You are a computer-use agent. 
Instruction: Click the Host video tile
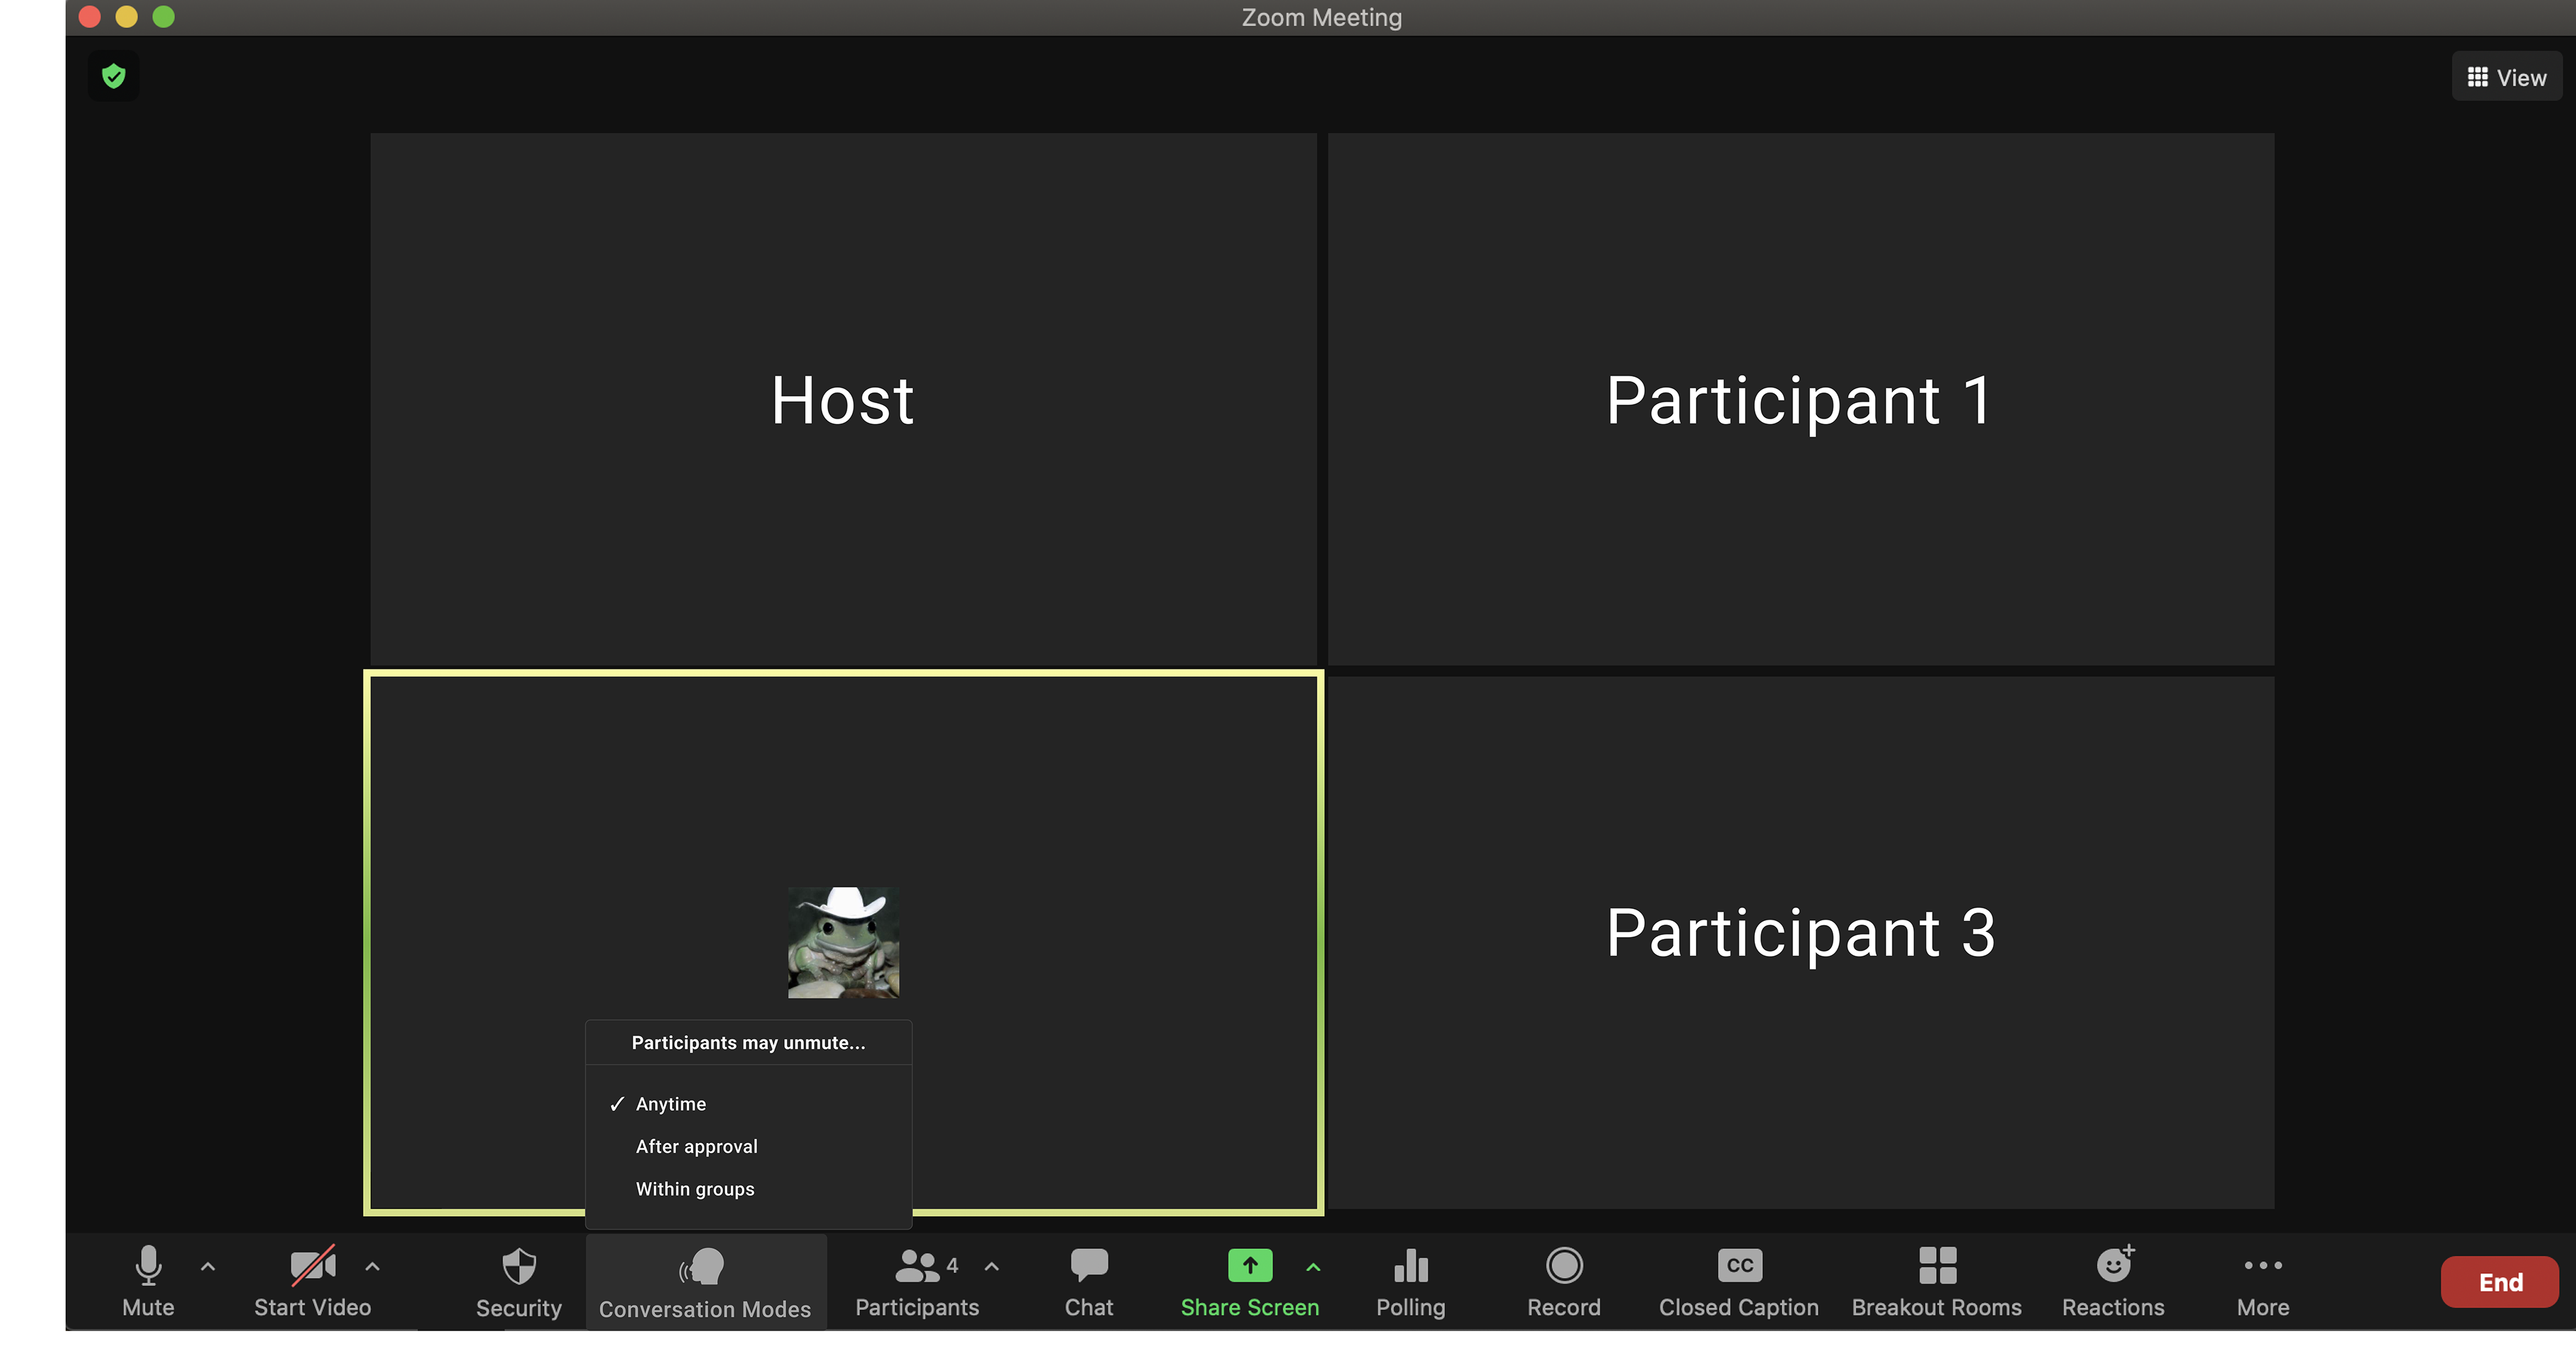tap(843, 399)
